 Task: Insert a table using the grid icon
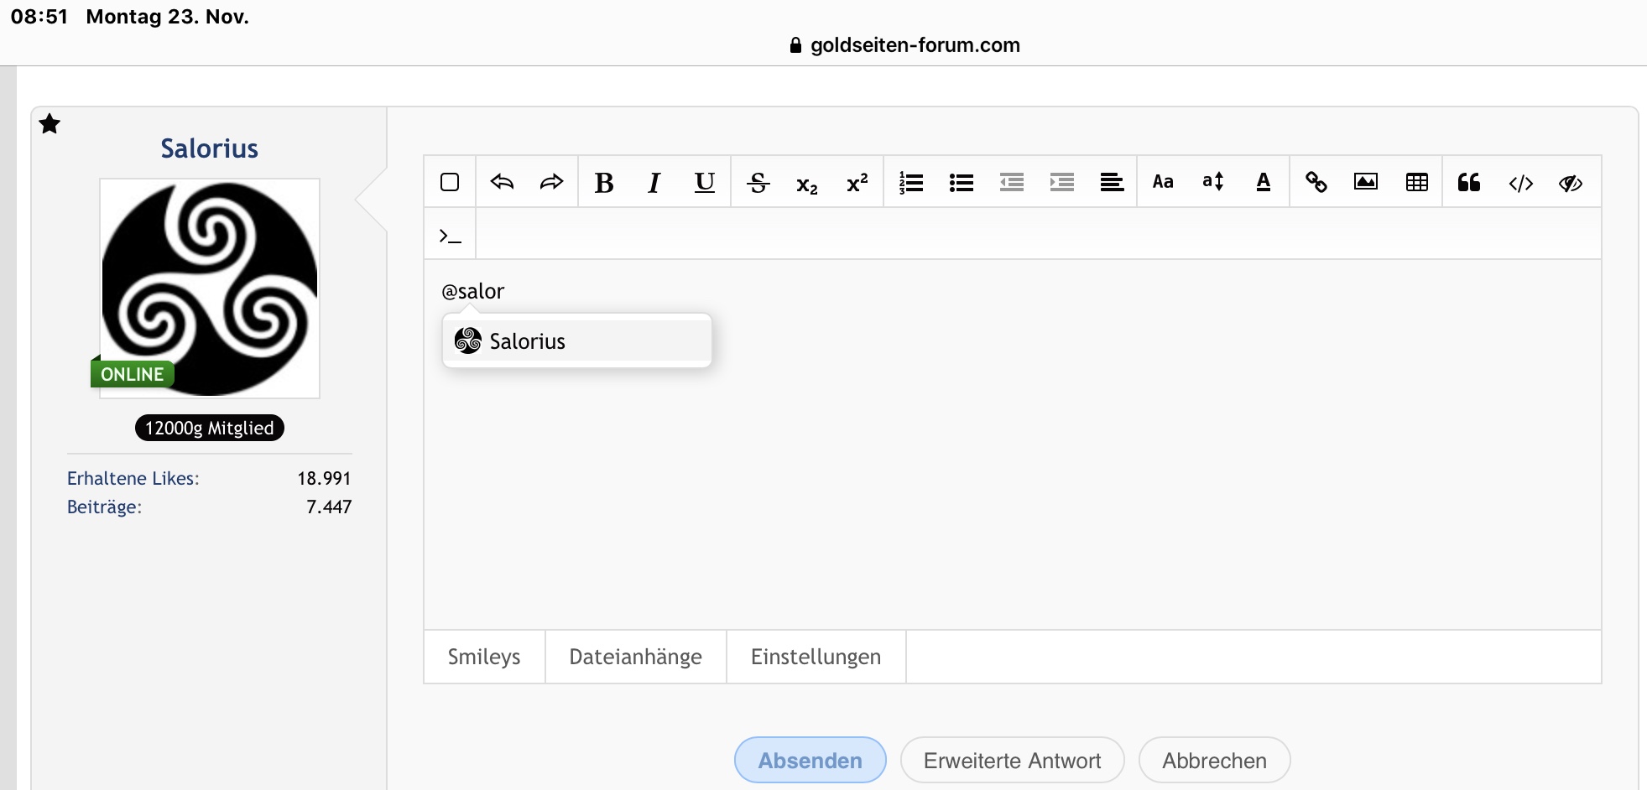(x=1417, y=182)
